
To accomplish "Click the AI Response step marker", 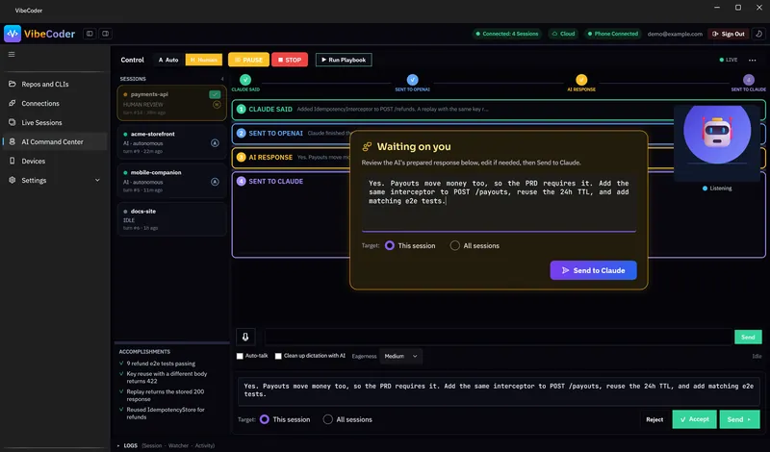I will (581, 80).
